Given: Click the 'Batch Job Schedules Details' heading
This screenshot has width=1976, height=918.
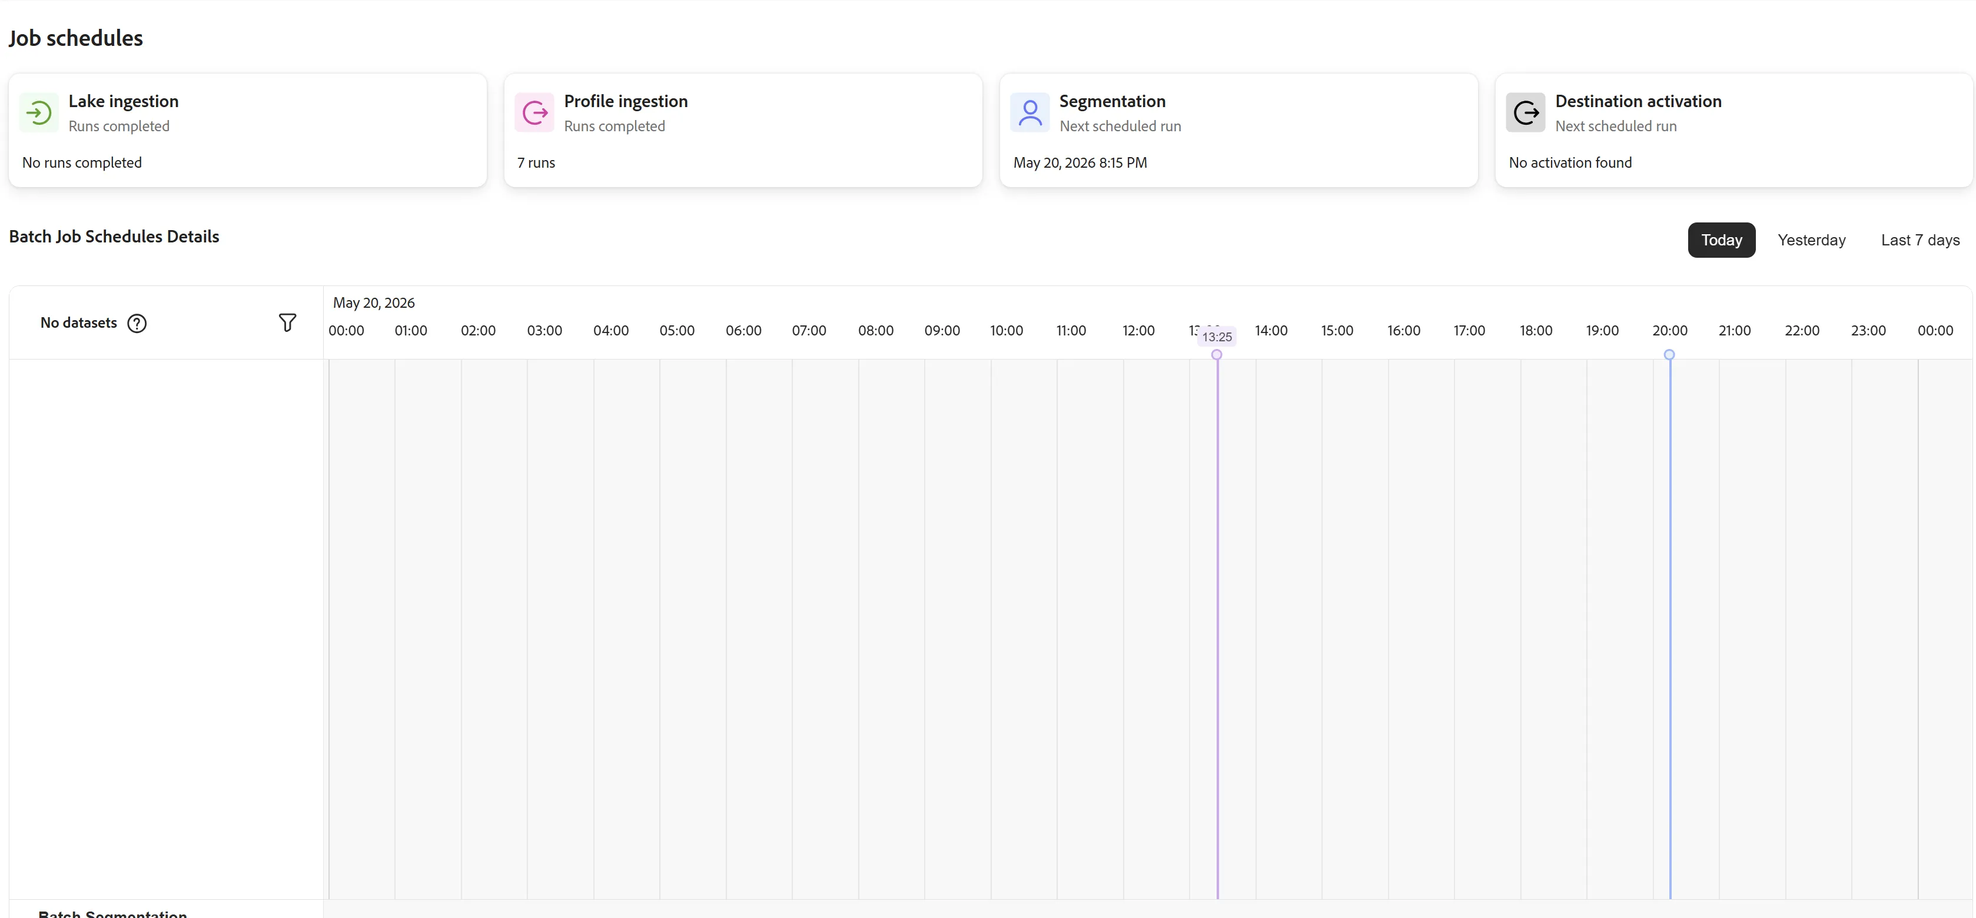Looking at the screenshot, I should 114,236.
